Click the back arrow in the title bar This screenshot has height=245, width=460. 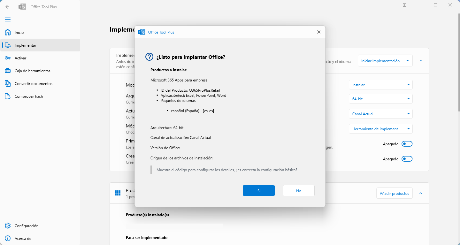tap(7, 7)
